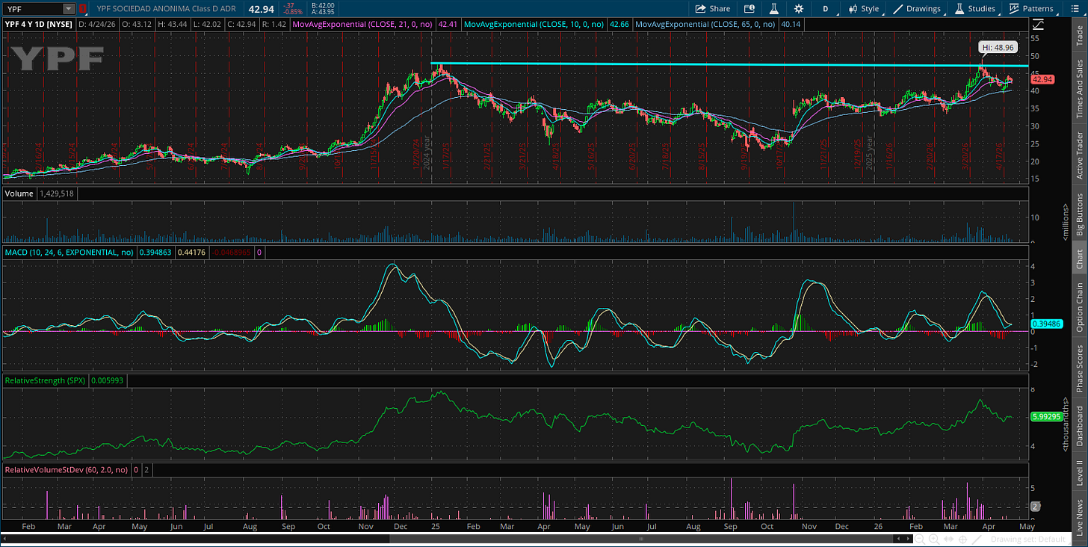Image resolution: width=1088 pixels, height=547 pixels.
Task: Open the Studies menu
Action: [975, 9]
